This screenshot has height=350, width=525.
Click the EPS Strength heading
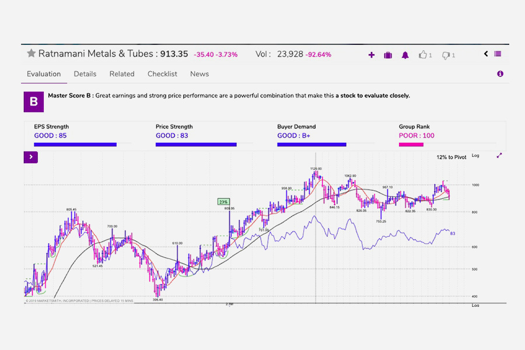[x=51, y=127]
